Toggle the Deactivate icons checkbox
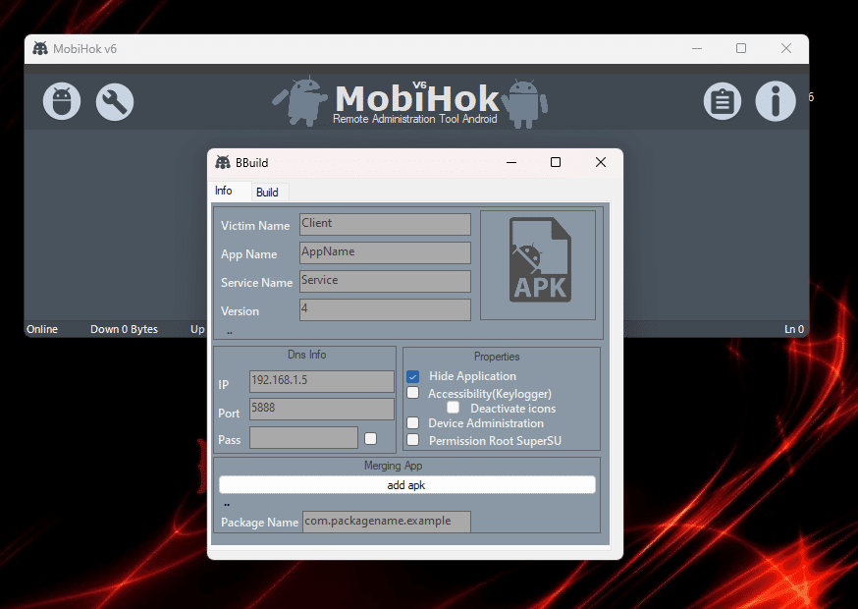The image size is (858, 609). coord(454,408)
